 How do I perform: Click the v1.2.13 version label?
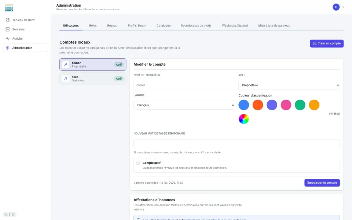click(x=10, y=214)
